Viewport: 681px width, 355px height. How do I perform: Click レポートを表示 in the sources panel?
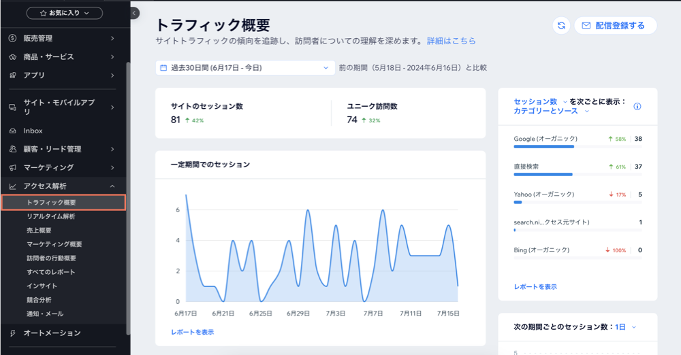click(x=535, y=287)
